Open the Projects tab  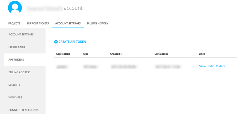(14, 23)
